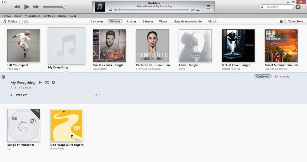This screenshot has width=307, height=162.
Task: Click the Problem song title in the player display
Action: tap(154, 3)
